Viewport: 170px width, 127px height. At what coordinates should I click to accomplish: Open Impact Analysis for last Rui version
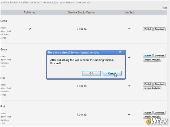152,117
